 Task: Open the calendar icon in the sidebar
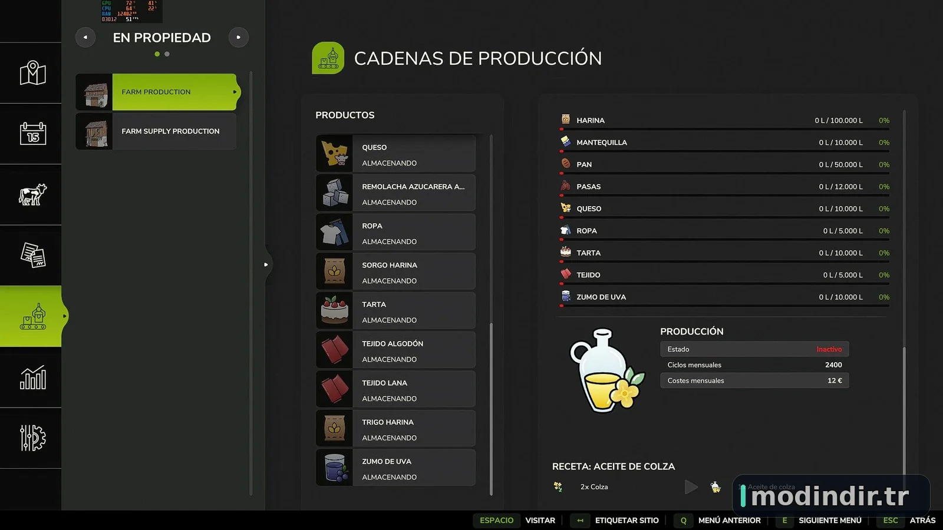click(x=32, y=134)
